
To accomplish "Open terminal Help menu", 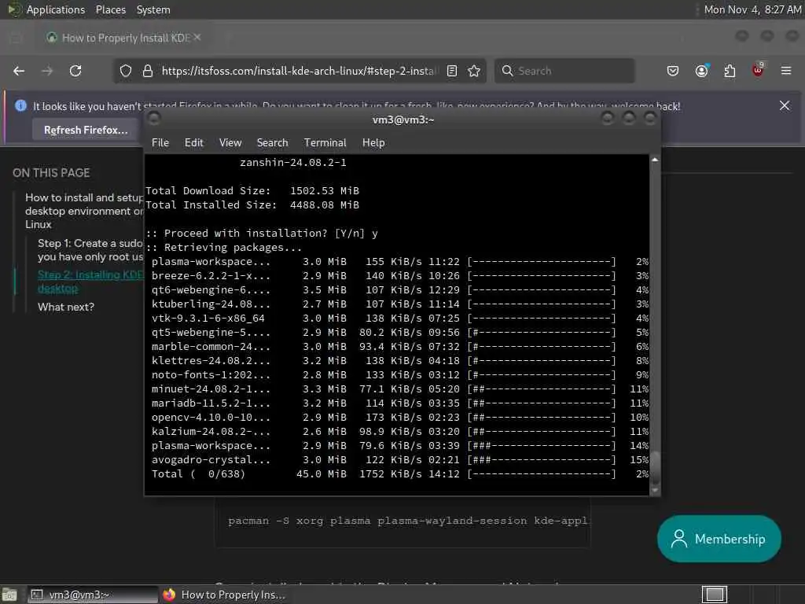I will tap(373, 143).
